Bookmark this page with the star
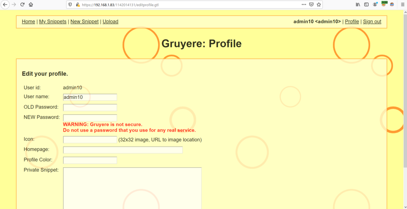Image resolution: width=407 pixels, height=209 pixels. click(x=319, y=5)
